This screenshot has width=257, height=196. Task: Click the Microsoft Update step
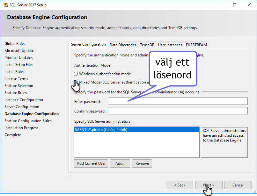19,51
